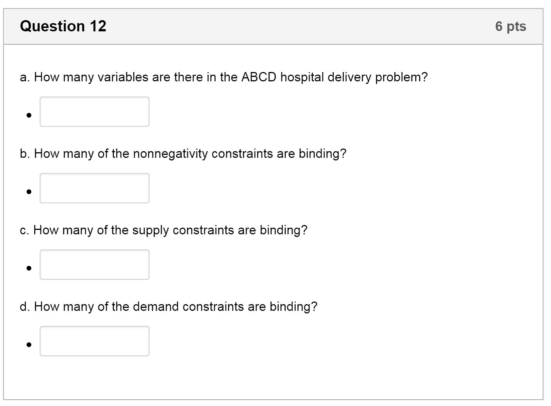This screenshot has width=551, height=406.
Task: Click the word "ABCD" in question a
Action: pos(259,77)
